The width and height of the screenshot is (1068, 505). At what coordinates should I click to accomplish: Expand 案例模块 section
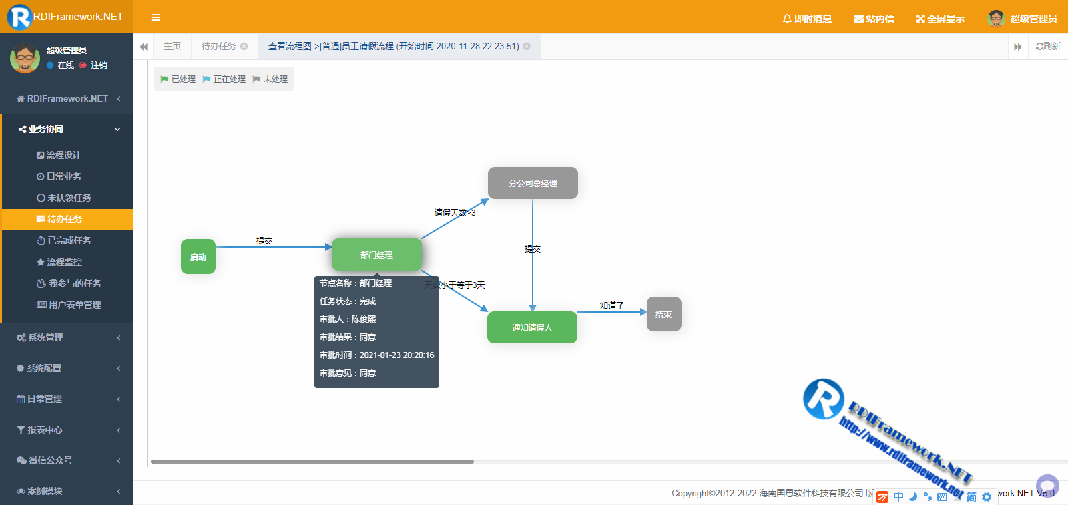67,491
